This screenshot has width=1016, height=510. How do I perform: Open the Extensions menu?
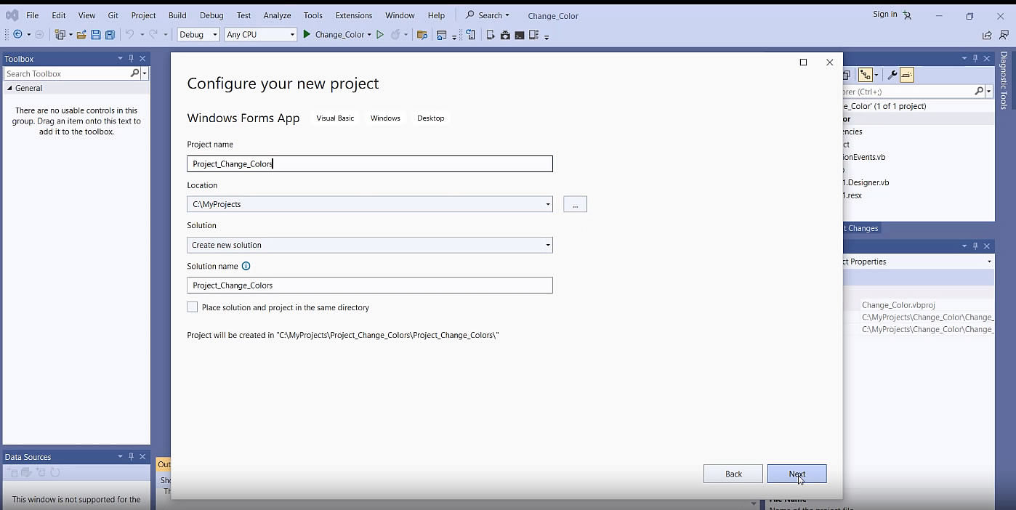[x=354, y=15]
